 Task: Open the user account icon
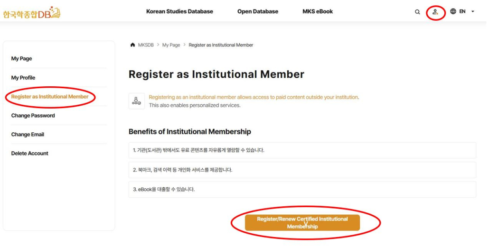pyautogui.click(x=435, y=12)
